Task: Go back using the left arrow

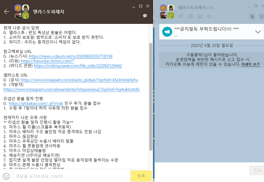Action: click(x=7, y=12)
